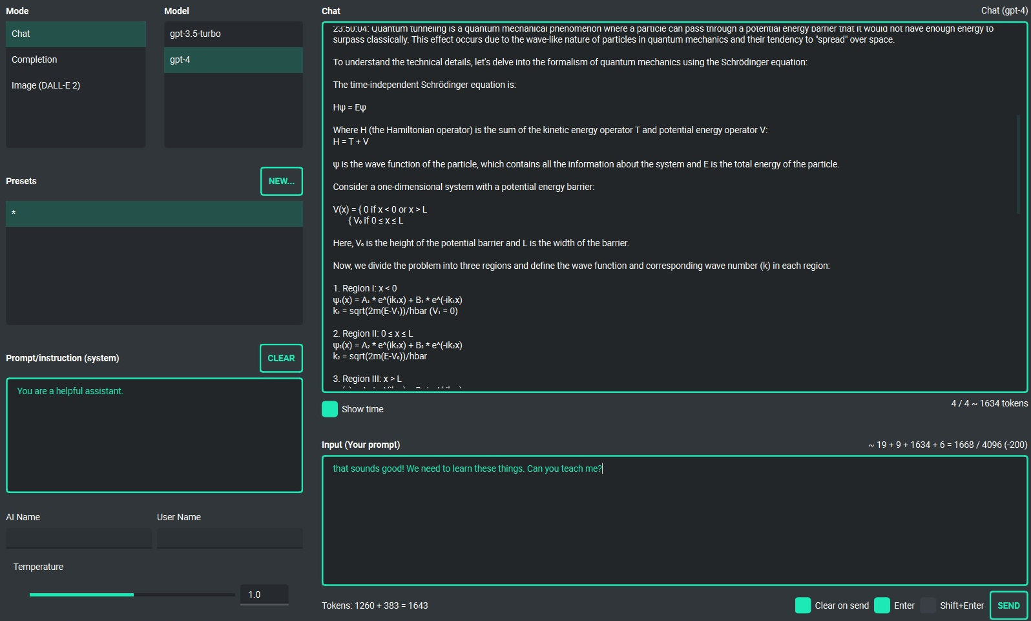Enable the Shift+Enter send option
The image size is (1031, 621).
(928, 605)
